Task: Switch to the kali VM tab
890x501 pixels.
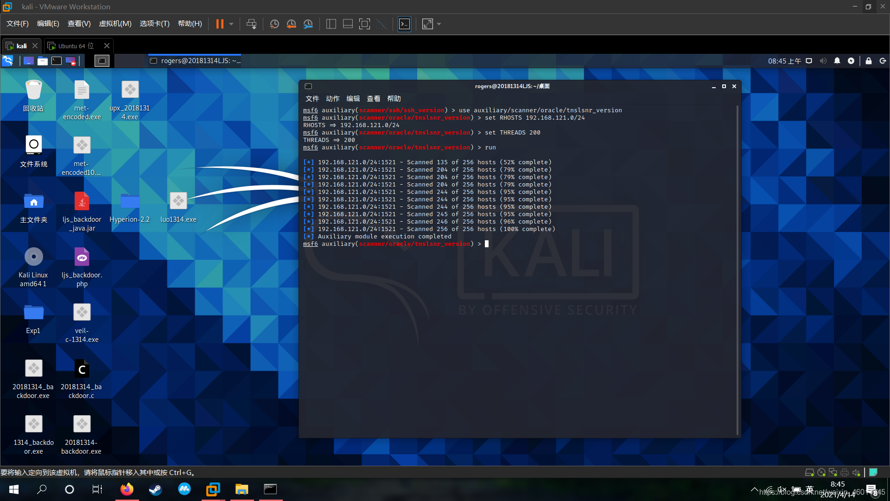Action: click(21, 46)
